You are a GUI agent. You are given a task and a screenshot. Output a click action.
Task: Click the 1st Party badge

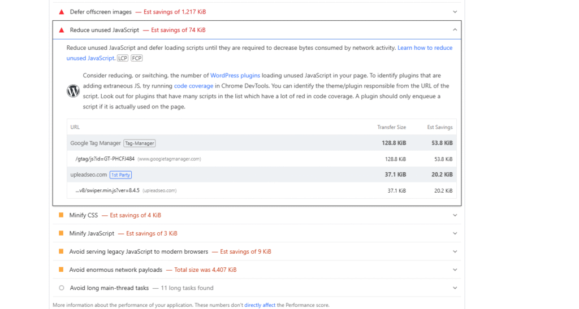point(121,175)
